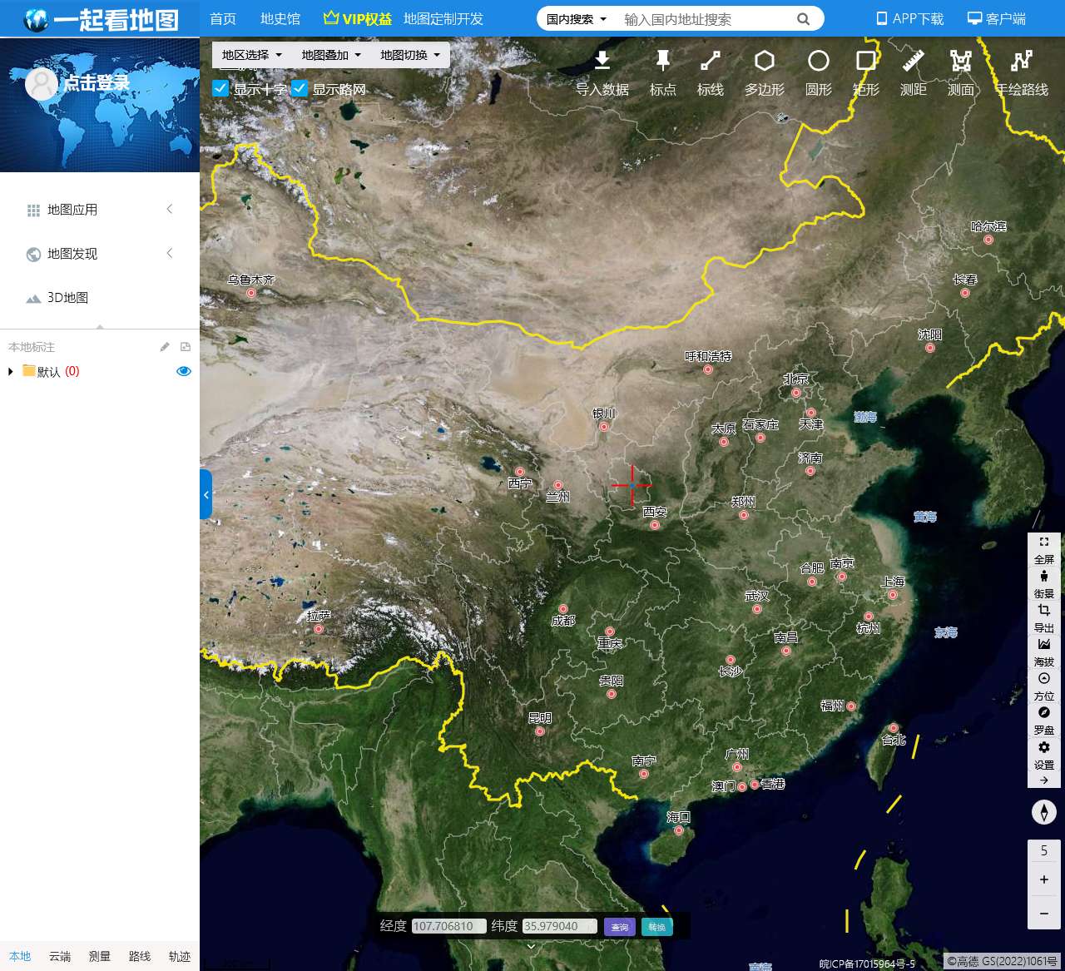This screenshot has width=1065, height=971.
Task: Expand the 默认 folder tree arrow
Action: pos(11,371)
